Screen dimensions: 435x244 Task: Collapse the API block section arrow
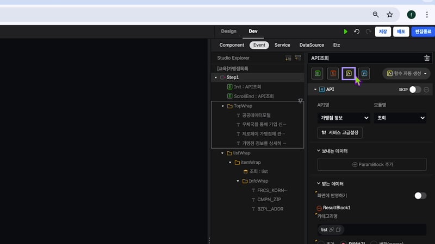pos(315,89)
